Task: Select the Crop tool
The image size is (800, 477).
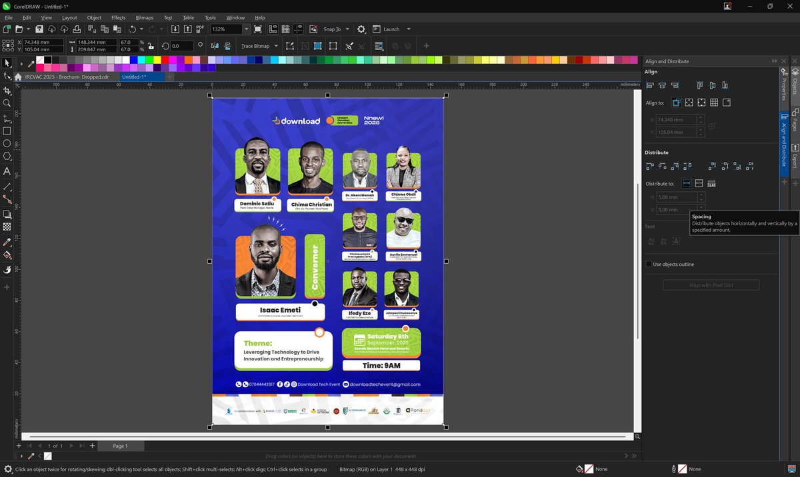Action: 7,90
